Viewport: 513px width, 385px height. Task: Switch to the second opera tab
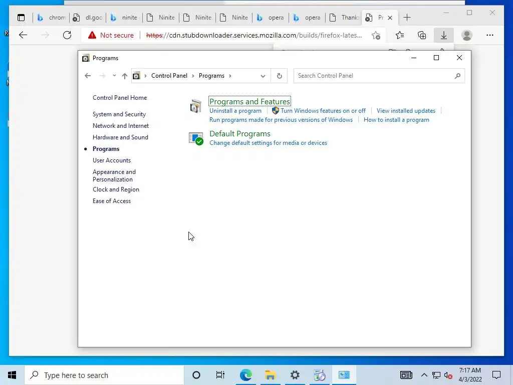click(x=307, y=18)
